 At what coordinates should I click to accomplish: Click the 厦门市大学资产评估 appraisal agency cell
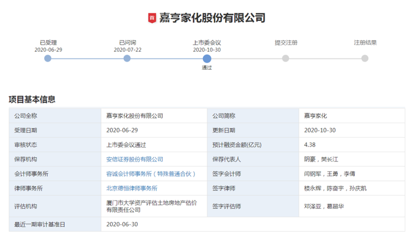154,206
